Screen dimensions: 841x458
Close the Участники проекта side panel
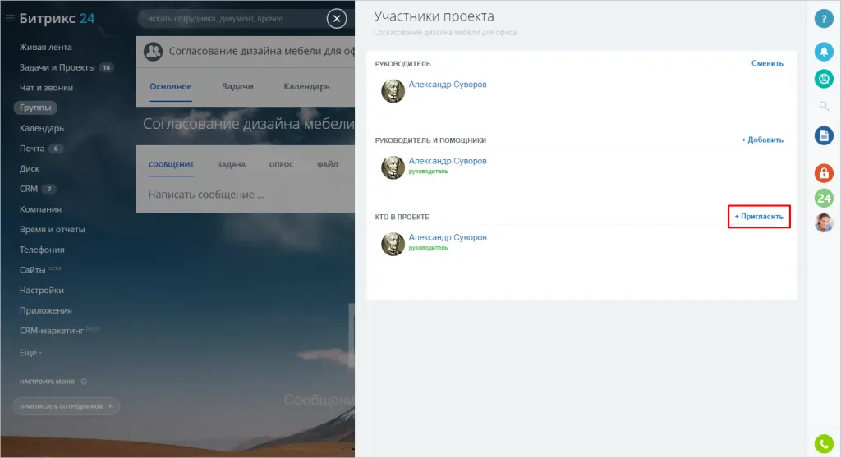click(336, 19)
